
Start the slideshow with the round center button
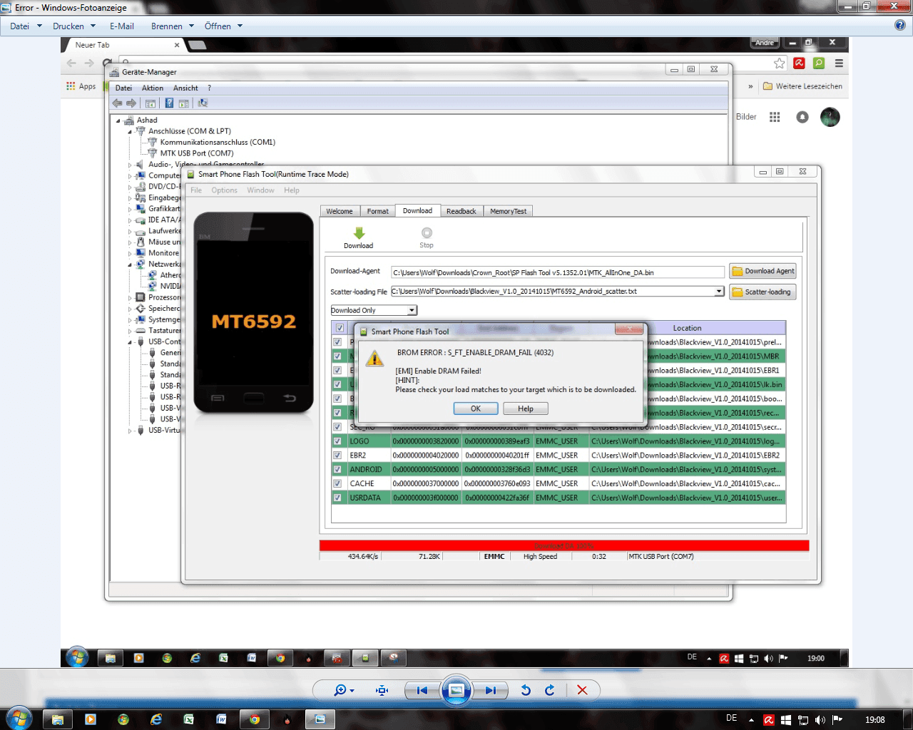coord(456,690)
